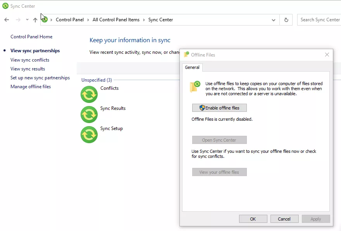Open address bar history dropdown
341x231 pixels.
[x=274, y=20]
